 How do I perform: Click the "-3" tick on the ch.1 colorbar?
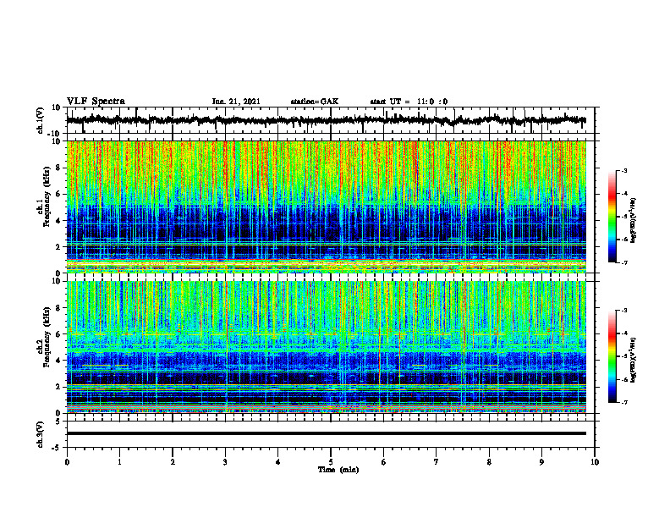click(624, 170)
